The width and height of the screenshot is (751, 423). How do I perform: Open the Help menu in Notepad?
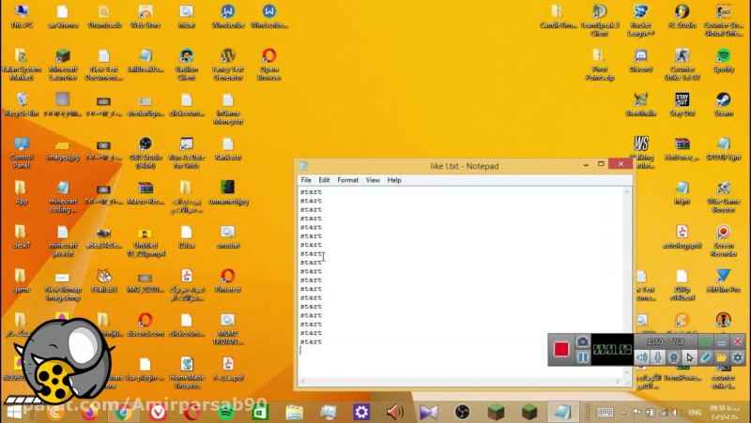coord(394,180)
